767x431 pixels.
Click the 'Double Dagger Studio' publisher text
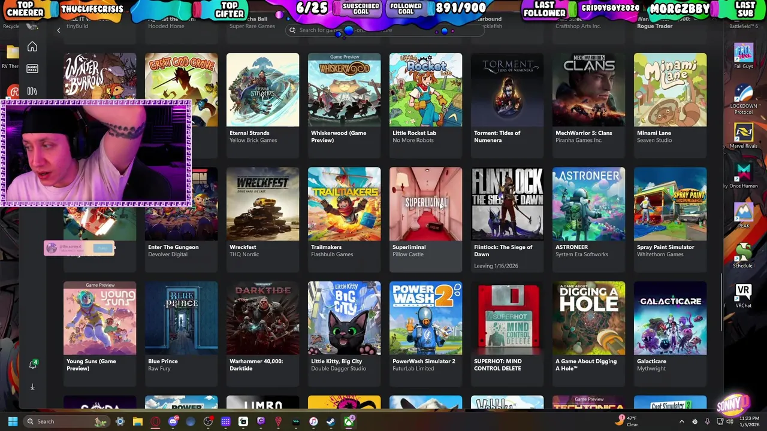[339, 369]
